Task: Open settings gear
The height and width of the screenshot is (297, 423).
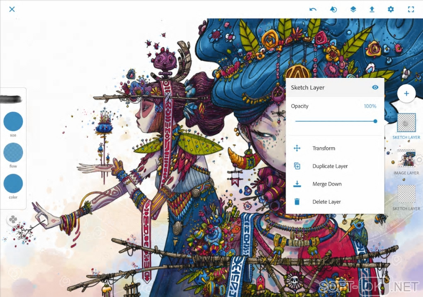Action: (x=391, y=10)
